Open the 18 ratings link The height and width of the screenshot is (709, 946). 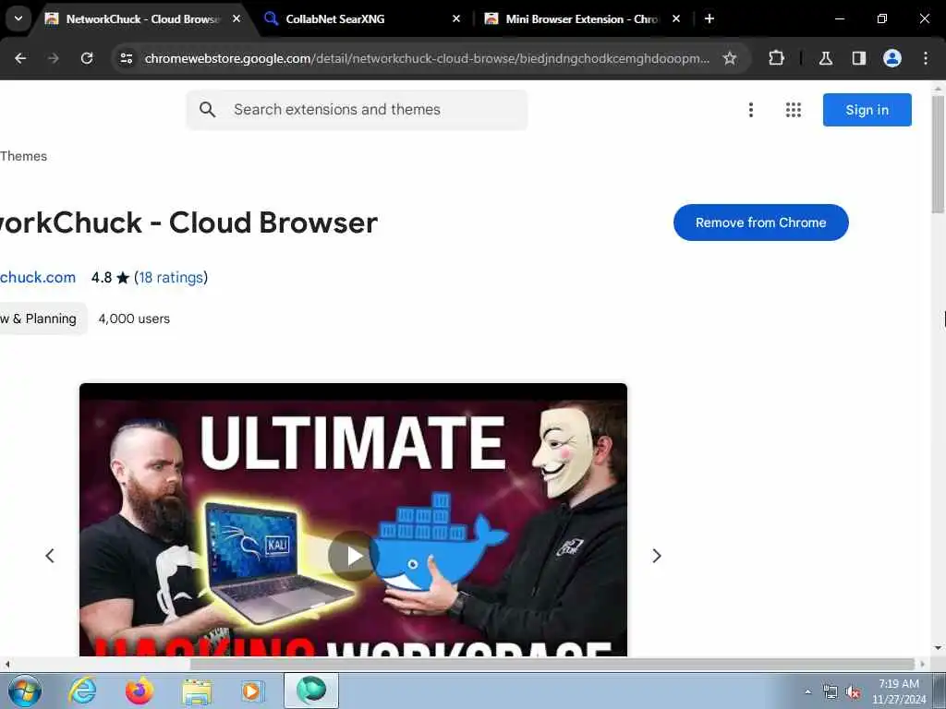(171, 277)
